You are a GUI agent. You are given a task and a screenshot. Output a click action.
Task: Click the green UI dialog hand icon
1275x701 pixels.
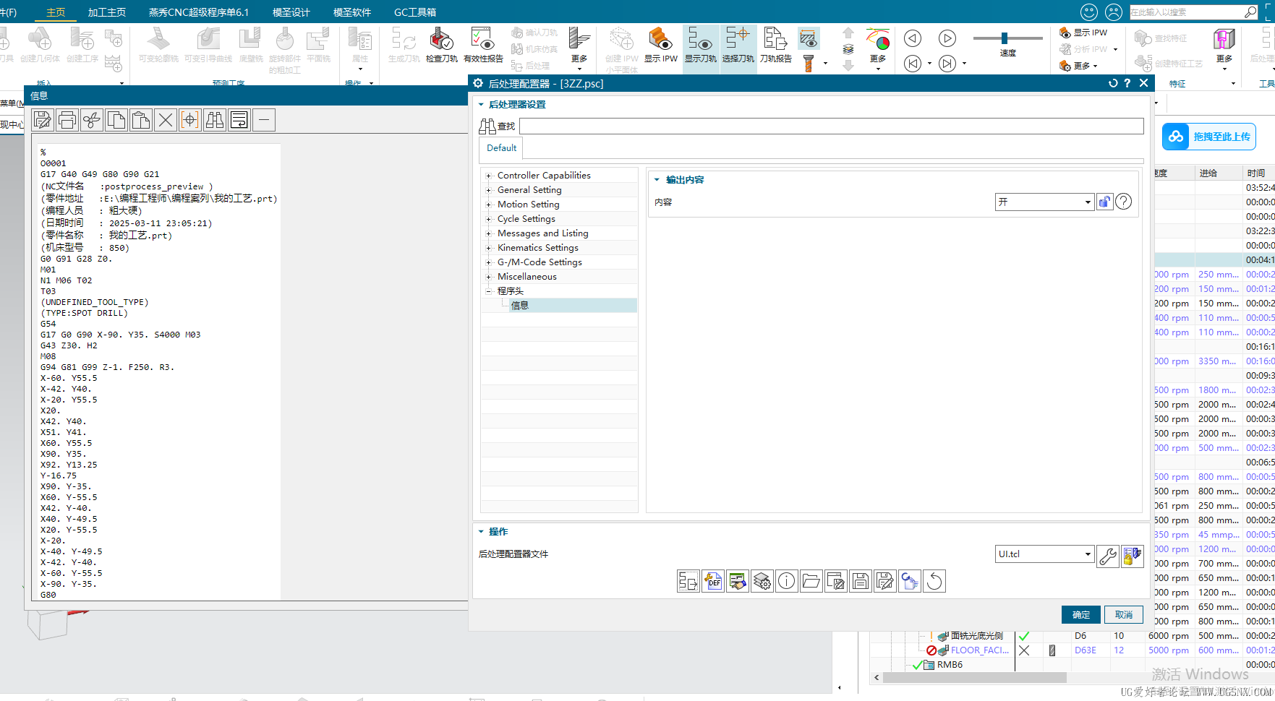(738, 581)
